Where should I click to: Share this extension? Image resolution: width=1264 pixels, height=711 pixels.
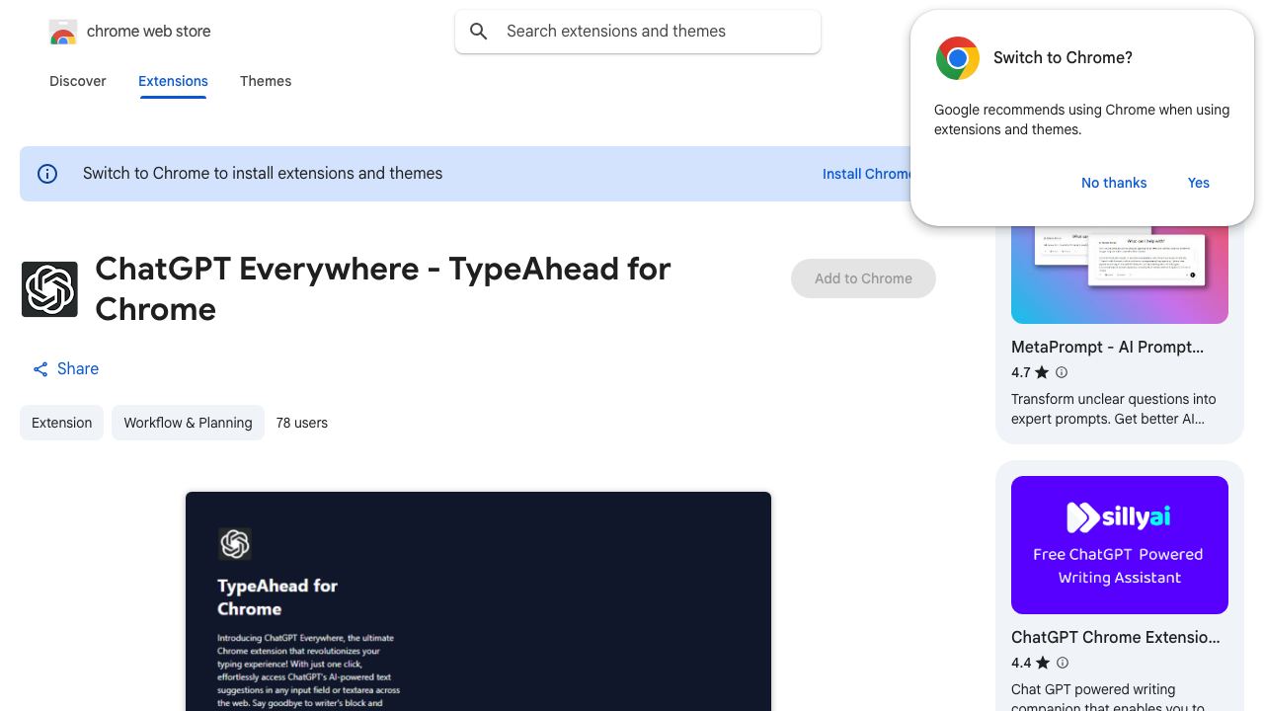(x=65, y=368)
